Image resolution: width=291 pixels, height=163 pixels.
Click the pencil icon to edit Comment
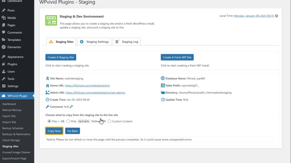(x=71, y=107)
